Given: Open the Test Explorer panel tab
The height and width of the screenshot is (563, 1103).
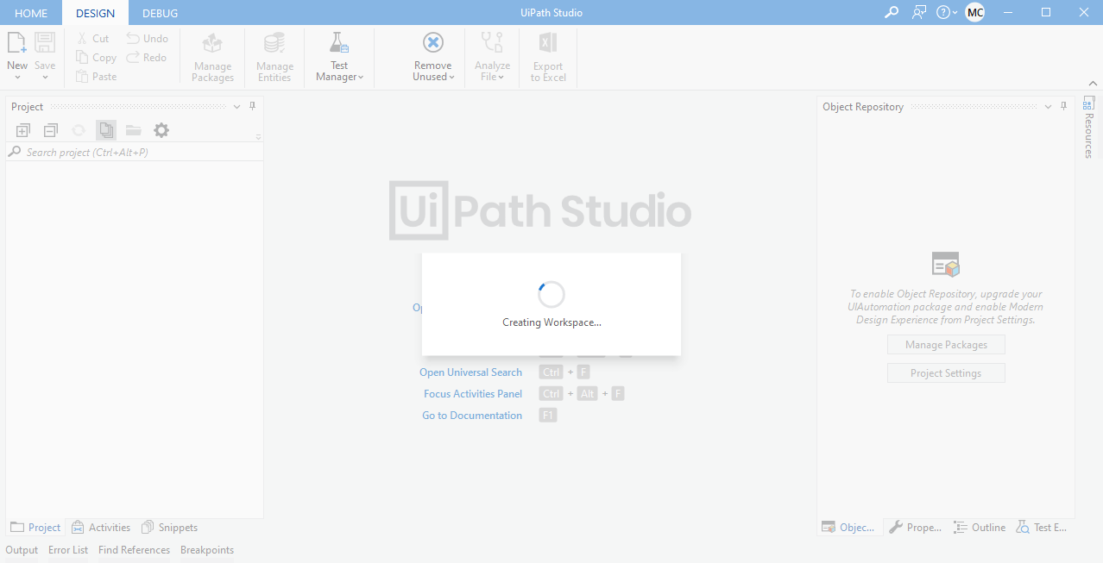Looking at the screenshot, I should [1042, 528].
